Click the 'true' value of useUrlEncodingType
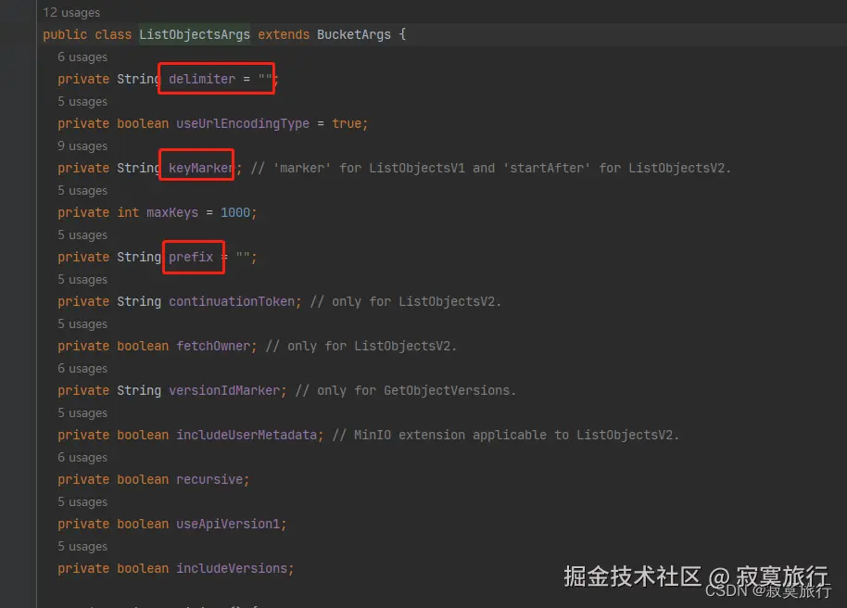This screenshot has width=847, height=608. (347, 124)
